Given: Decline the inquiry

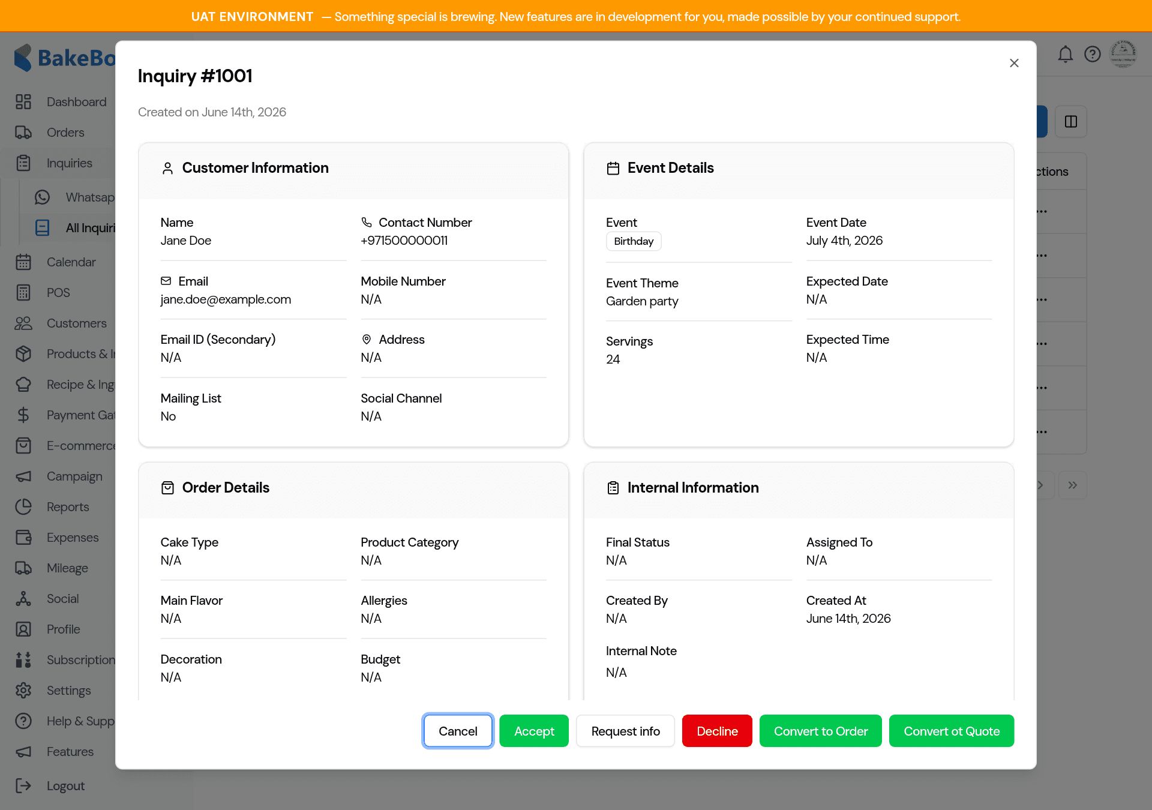Looking at the screenshot, I should [x=717, y=731].
